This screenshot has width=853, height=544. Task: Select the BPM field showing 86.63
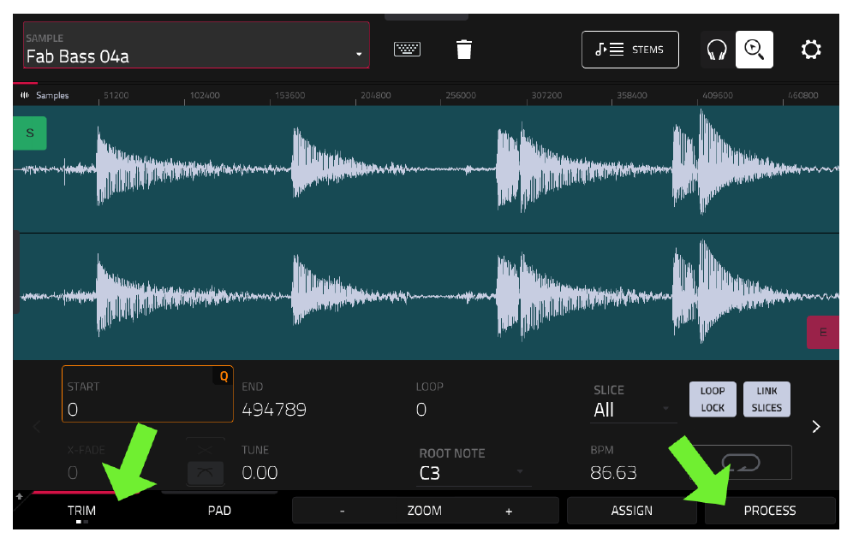pos(614,463)
